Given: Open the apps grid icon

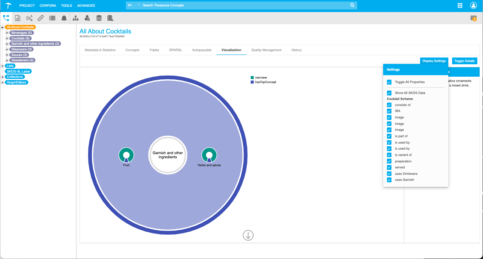Looking at the screenshot, I should tap(460, 5).
